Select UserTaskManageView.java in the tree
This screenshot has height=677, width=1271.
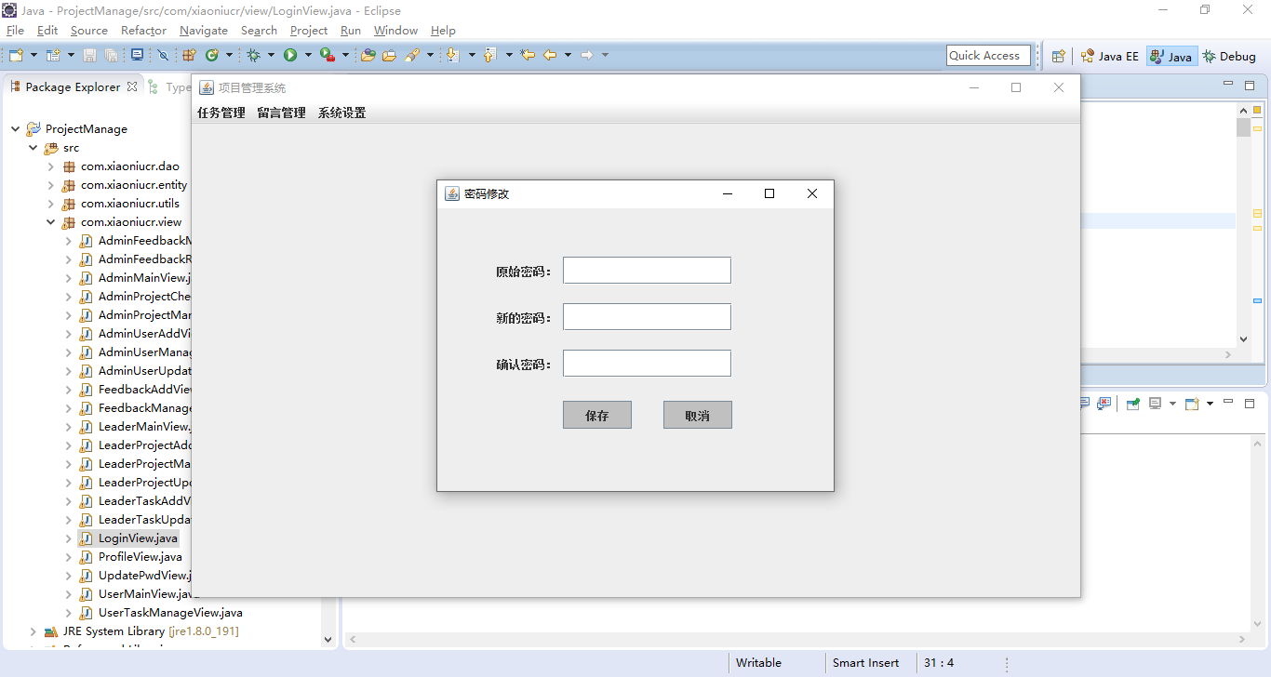coord(170,613)
